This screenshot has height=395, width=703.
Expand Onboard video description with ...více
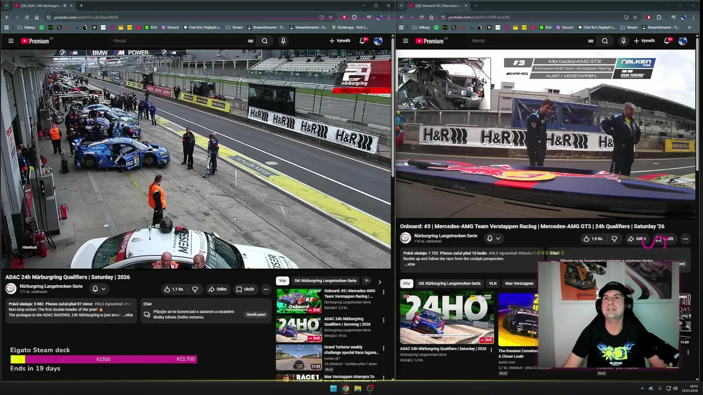pyautogui.click(x=410, y=264)
